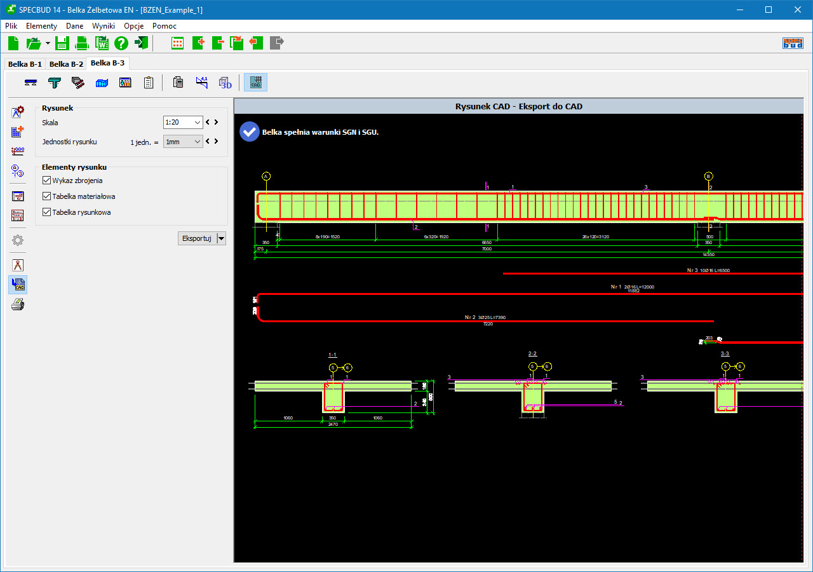Click the add element green plus icon
Screen dimensions: 813x572
198,43
